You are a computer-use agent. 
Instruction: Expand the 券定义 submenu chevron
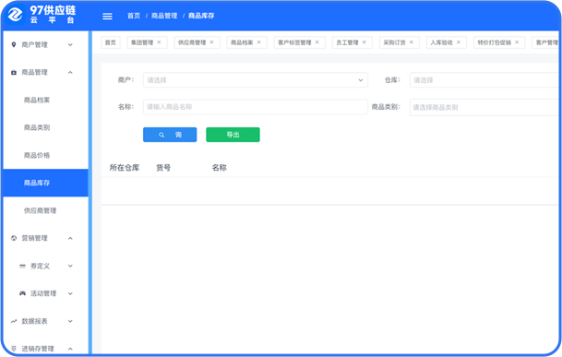pos(70,266)
